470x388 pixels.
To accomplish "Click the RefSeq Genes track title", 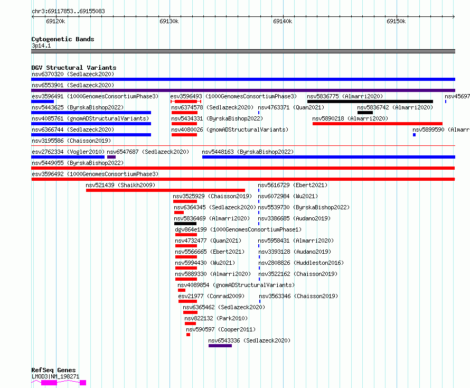I will (x=53, y=370).
